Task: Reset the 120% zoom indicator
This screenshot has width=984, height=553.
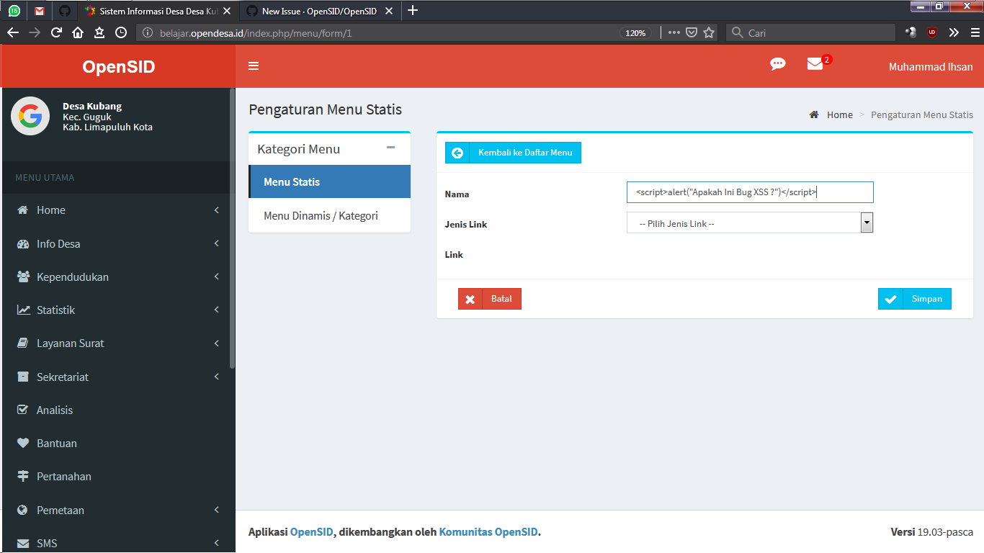Action: click(635, 33)
